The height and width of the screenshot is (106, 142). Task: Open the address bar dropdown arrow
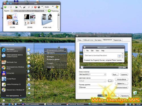(46, 11)
